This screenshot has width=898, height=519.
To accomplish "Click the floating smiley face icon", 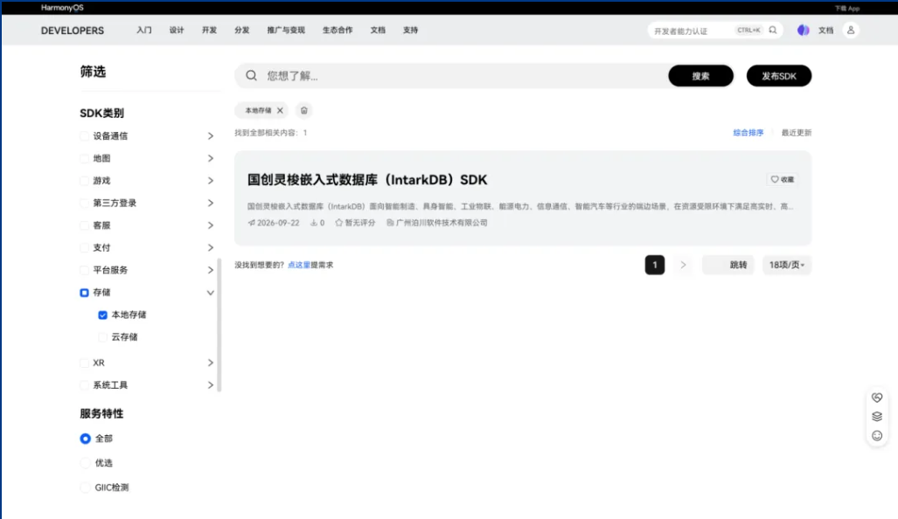I will (x=877, y=436).
